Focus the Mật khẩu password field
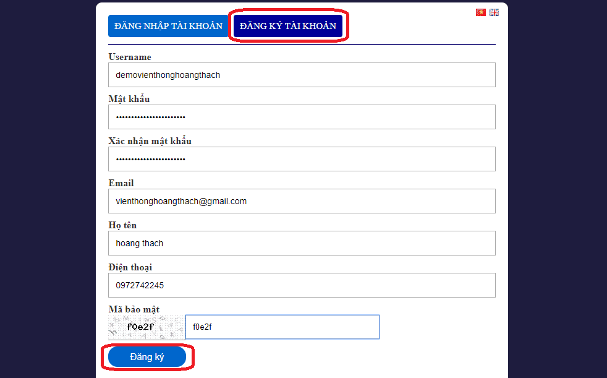The height and width of the screenshot is (378, 607). [302, 116]
